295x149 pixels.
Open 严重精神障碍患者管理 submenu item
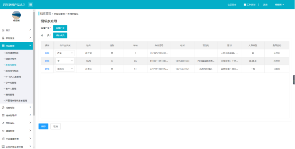click(16, 101)
